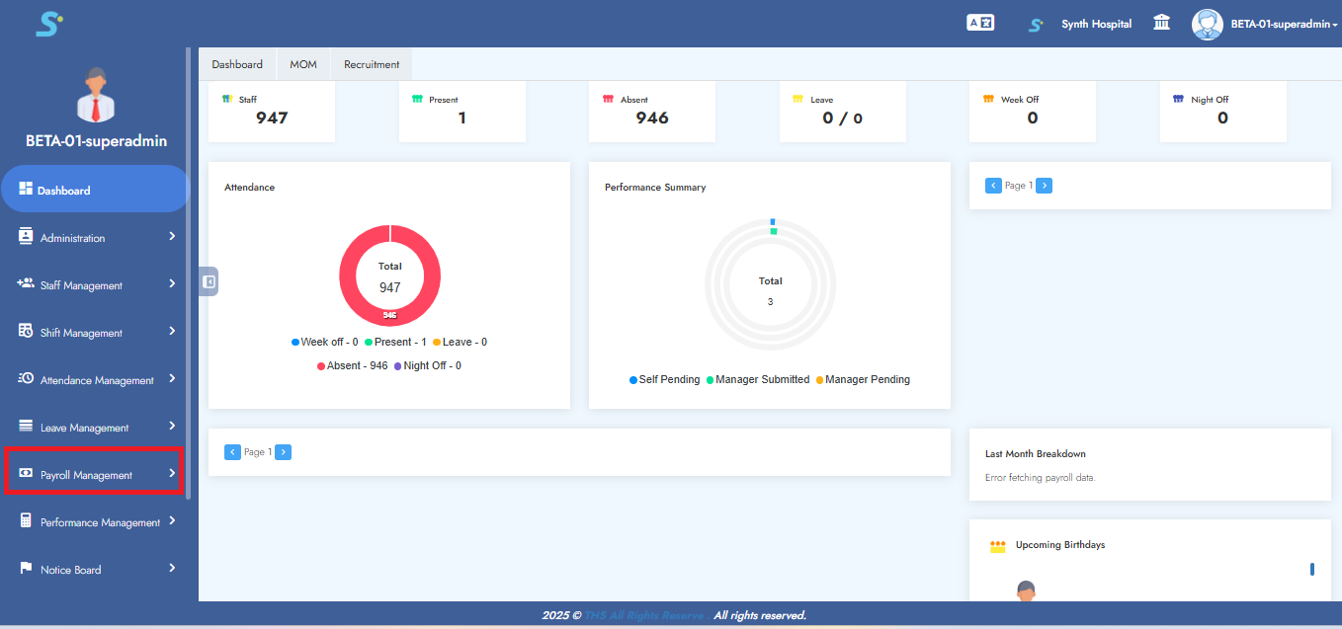Switch to the Recruitment tab

(372, 64)
